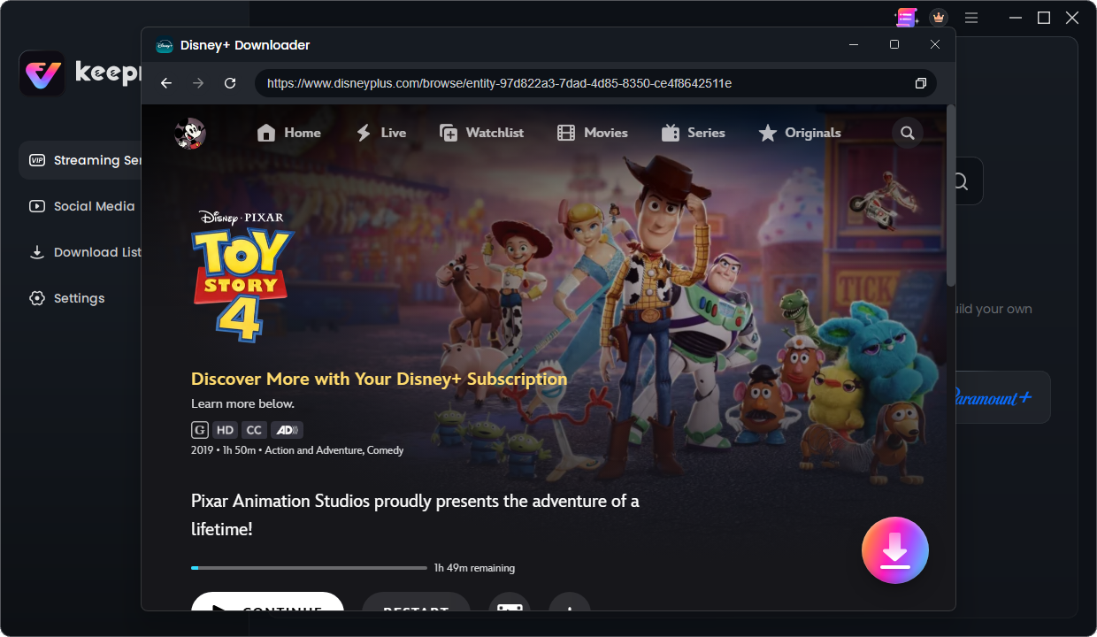Viewport: 1097px width, 637px height.
Task: Open Disney+ search magnifier
Action: click(908, 134)
